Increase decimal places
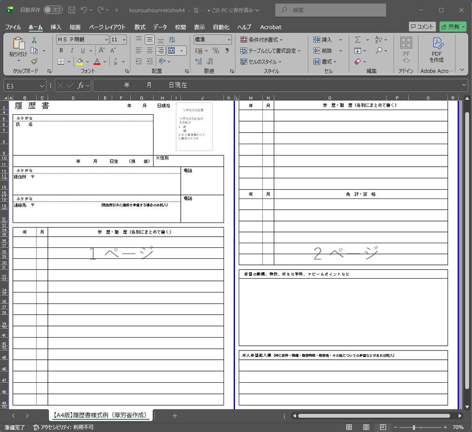The height and width of the screenshot is (432, 472). [199, 61]
